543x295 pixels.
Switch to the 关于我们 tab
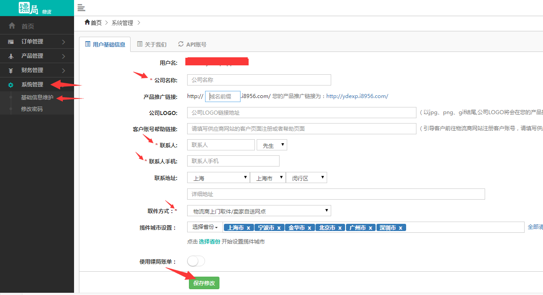coord(152,44)
